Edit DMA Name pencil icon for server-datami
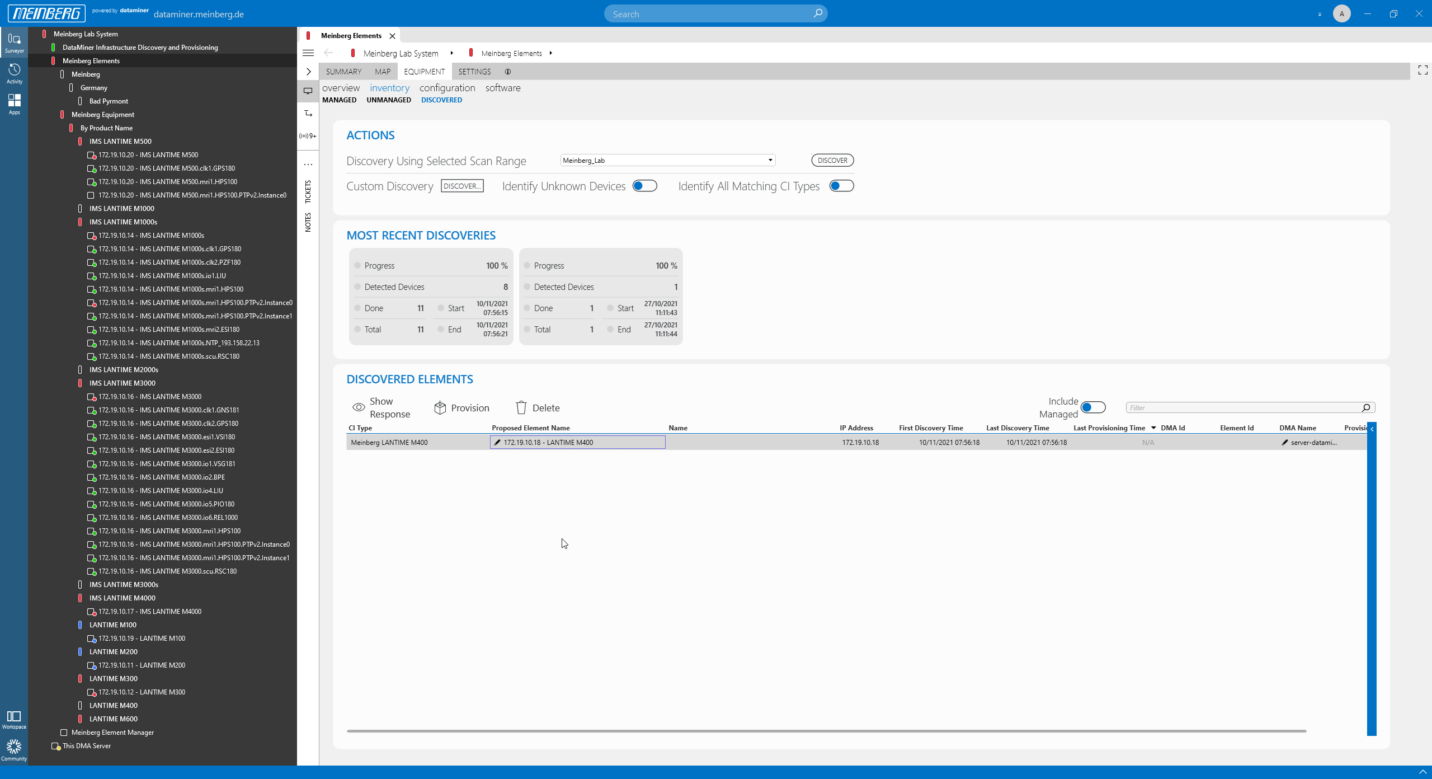The height and width of the screenshot is (779, 1432). click(x=1284, y=443)
